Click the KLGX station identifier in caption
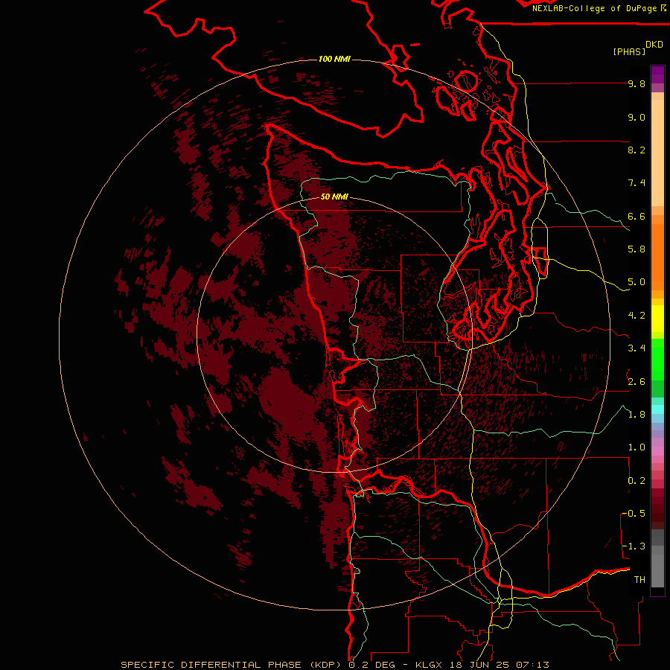 tap(428, 665)
